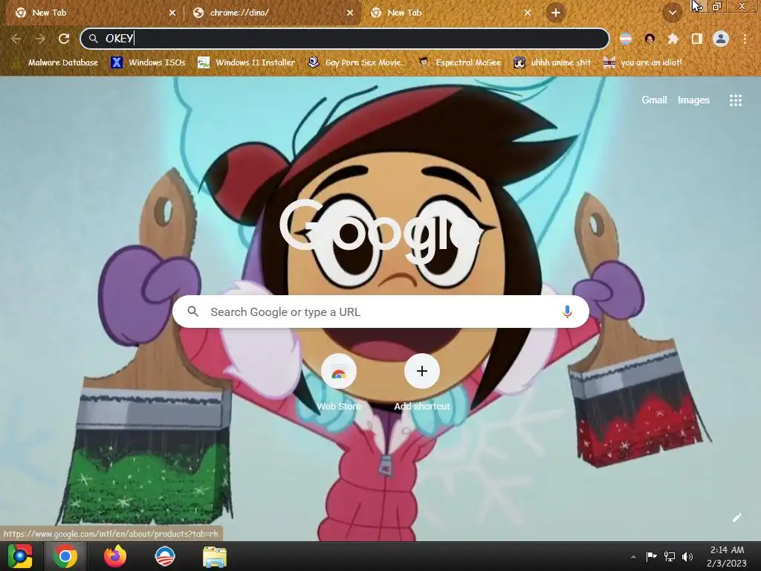The height and width of the screenshot is (571, 761).
Task: Close the chrome://dino/ tab
Action: [x=350, y=13]
